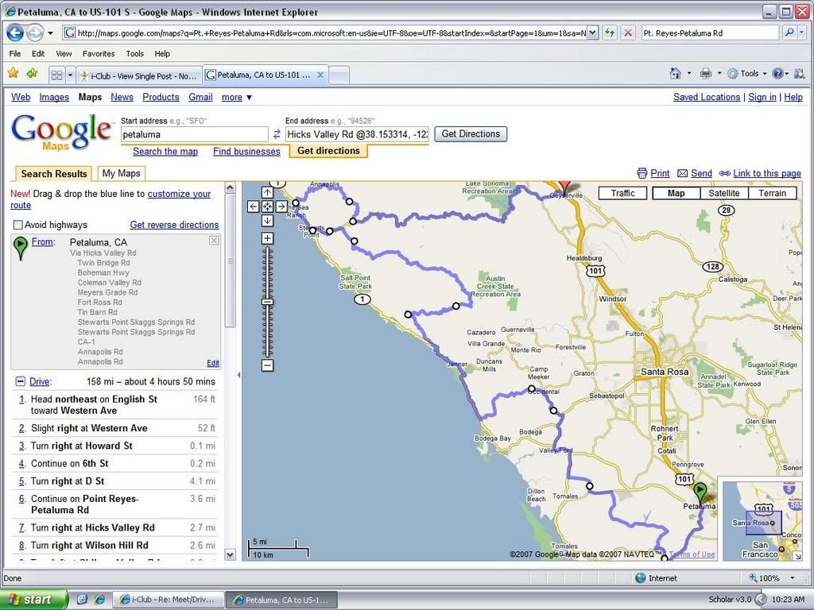Switch to Satellite map view
Screen dimensions: 814x610
pos(723,193)
